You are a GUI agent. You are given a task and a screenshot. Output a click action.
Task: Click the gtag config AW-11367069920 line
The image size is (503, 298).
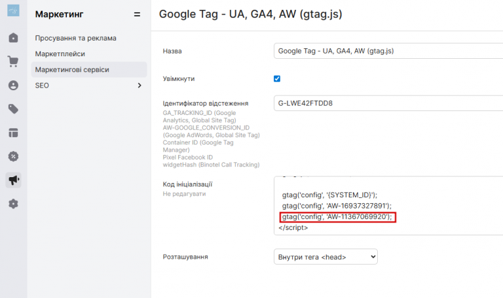(x=337, y=217)
